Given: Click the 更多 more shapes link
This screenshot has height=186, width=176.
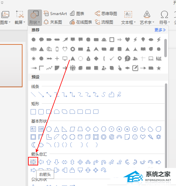Looking at the screenshot, I should [160, 30].
